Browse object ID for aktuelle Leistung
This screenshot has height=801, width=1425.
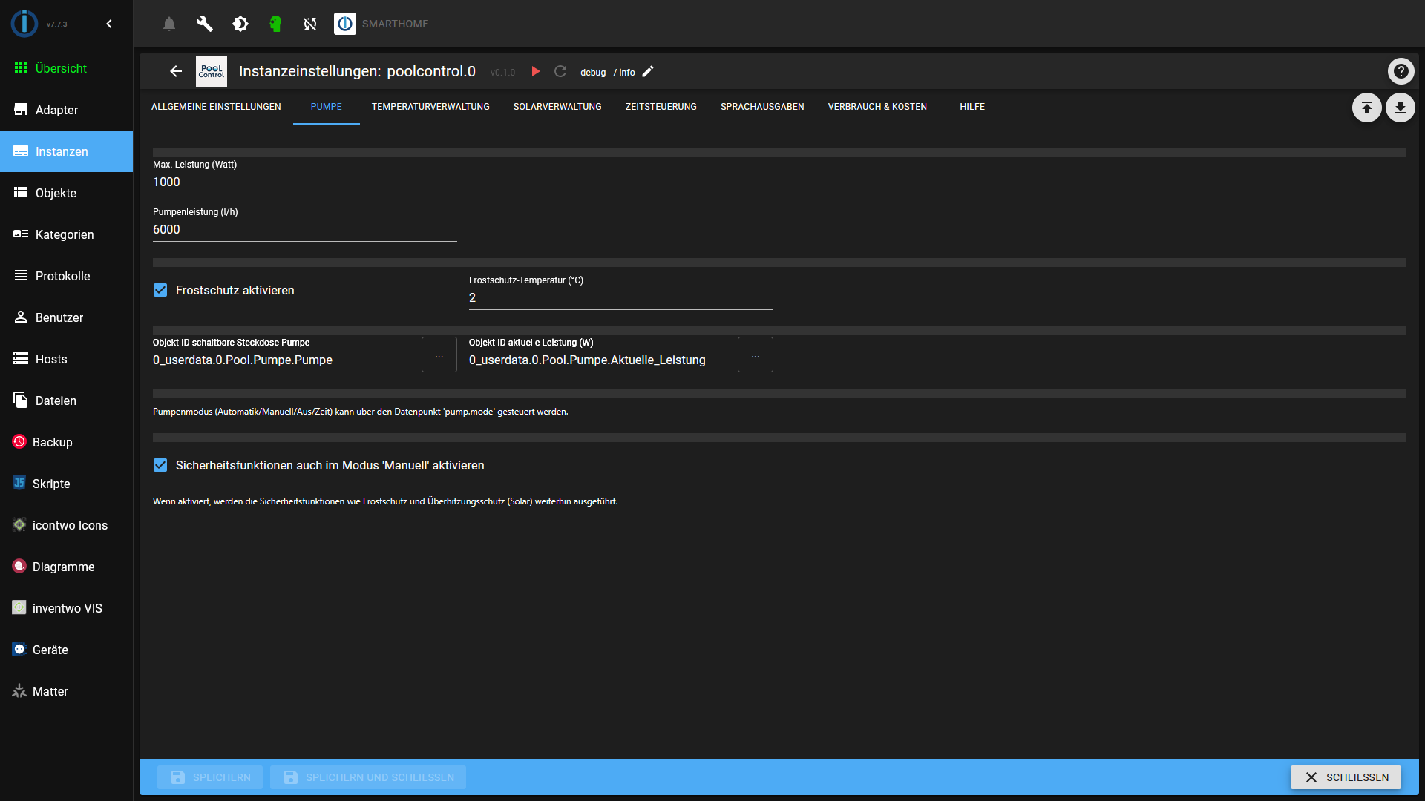[755, 355]
